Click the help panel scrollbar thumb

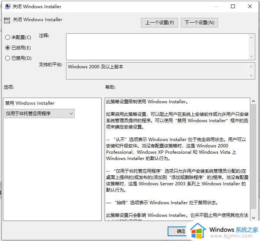click(253, 156)
